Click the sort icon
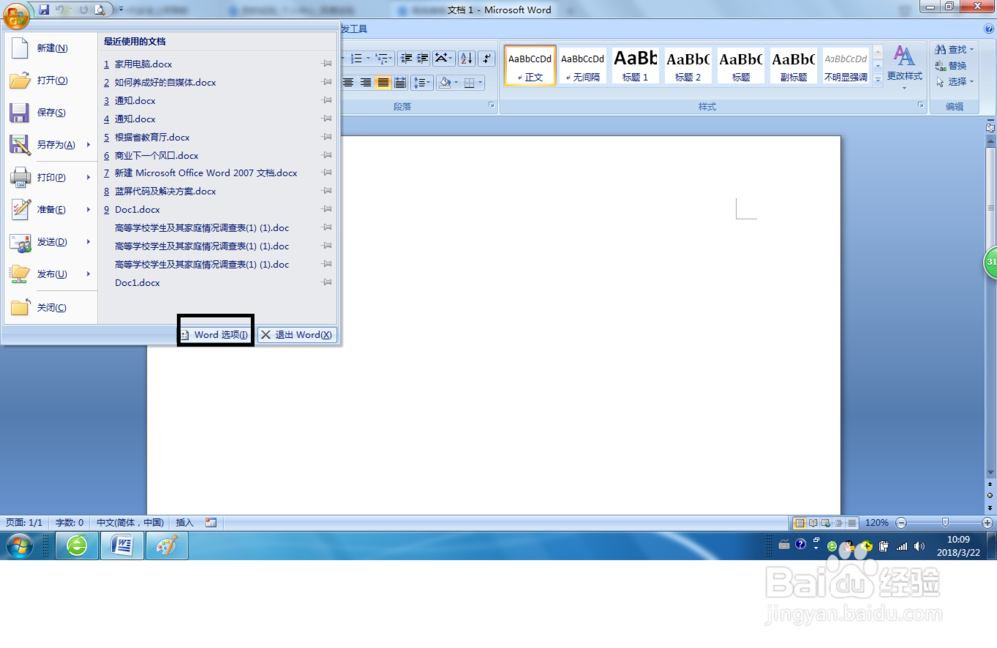997x648 pixels. [466, 59]
